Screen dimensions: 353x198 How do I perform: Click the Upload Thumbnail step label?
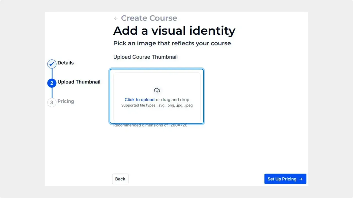[79, 82]
